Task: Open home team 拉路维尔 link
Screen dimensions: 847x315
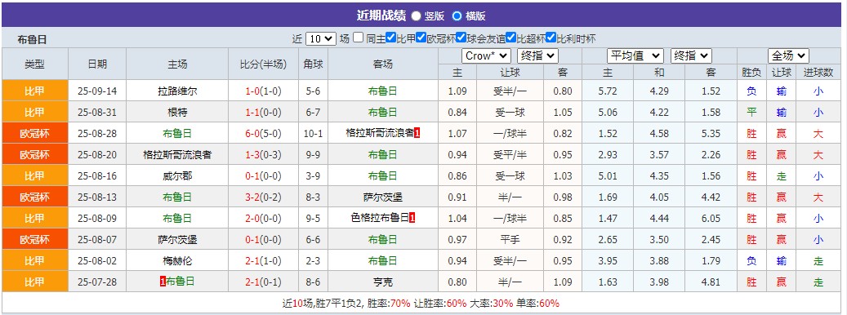Action: click(177, 91)
